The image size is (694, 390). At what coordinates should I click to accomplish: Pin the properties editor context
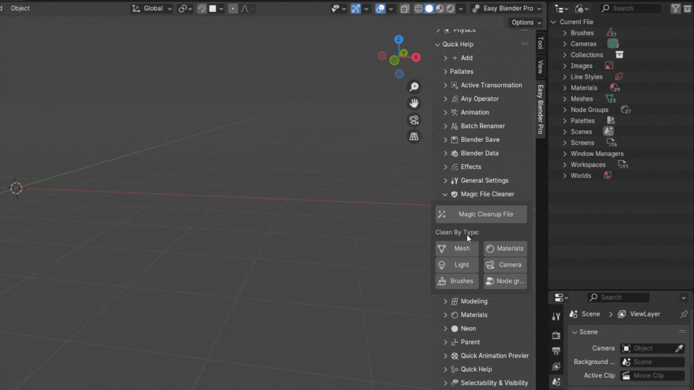pos(684,314)
